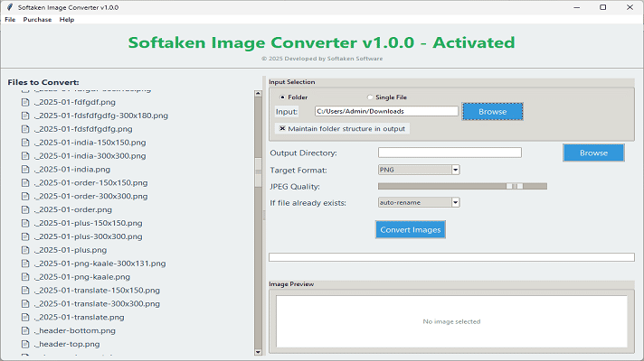This screenshot has height=361, width=644.
Task: Click Browse button for Output Directory
Action: coord(593,153)
